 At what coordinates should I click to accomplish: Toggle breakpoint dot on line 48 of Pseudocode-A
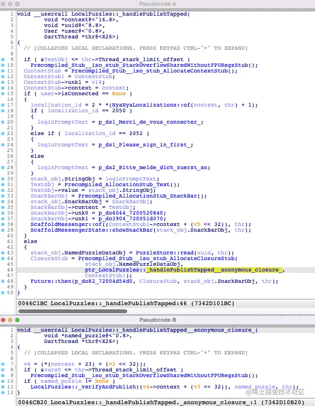coord(3,281)
